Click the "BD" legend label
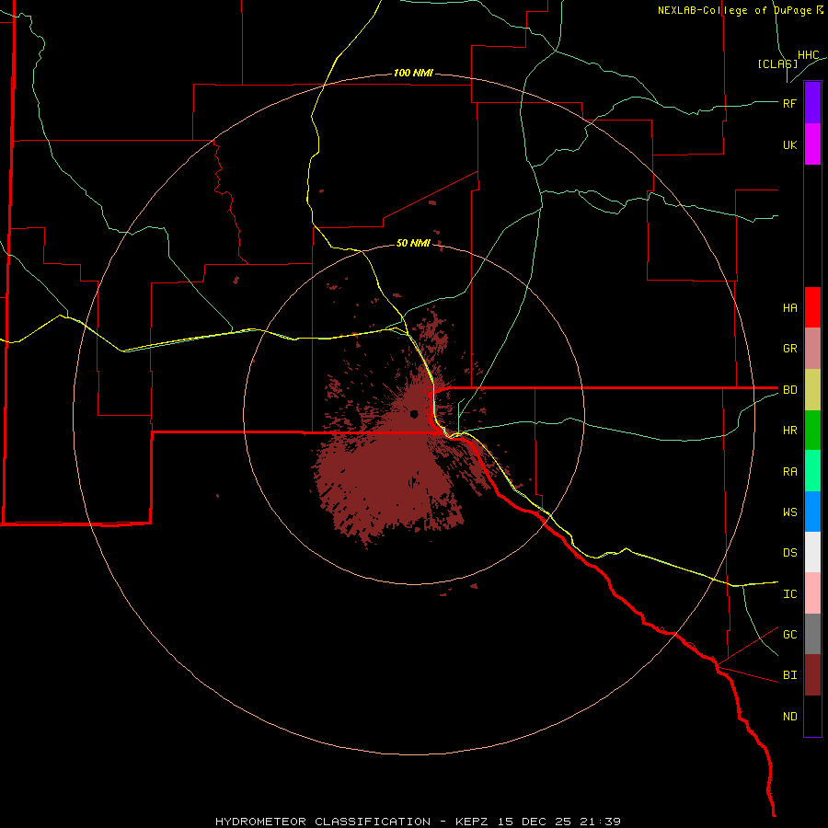828x828 pixels. click(x=789, y=390)
